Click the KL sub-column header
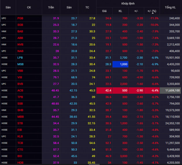182x165 pixels. point(120,11)
